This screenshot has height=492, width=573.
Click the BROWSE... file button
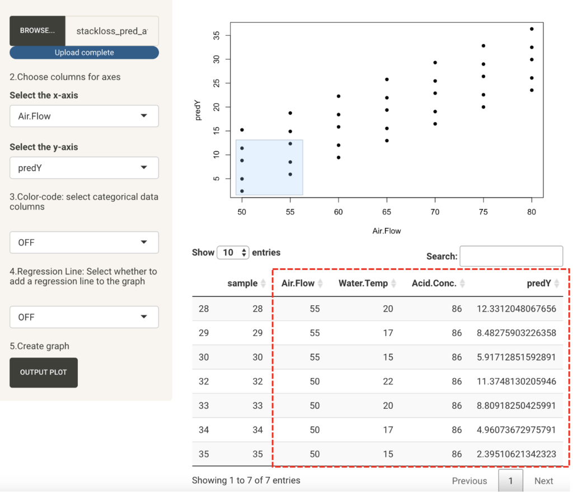pyautogui.click(x=37, y=31)
